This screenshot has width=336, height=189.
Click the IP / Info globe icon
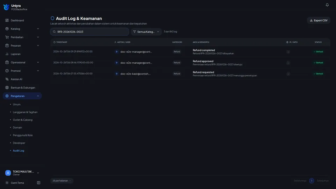(287, 42)
